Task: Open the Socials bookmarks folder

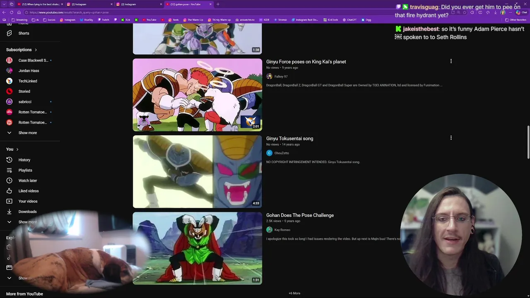Action: tap(49, 20)
